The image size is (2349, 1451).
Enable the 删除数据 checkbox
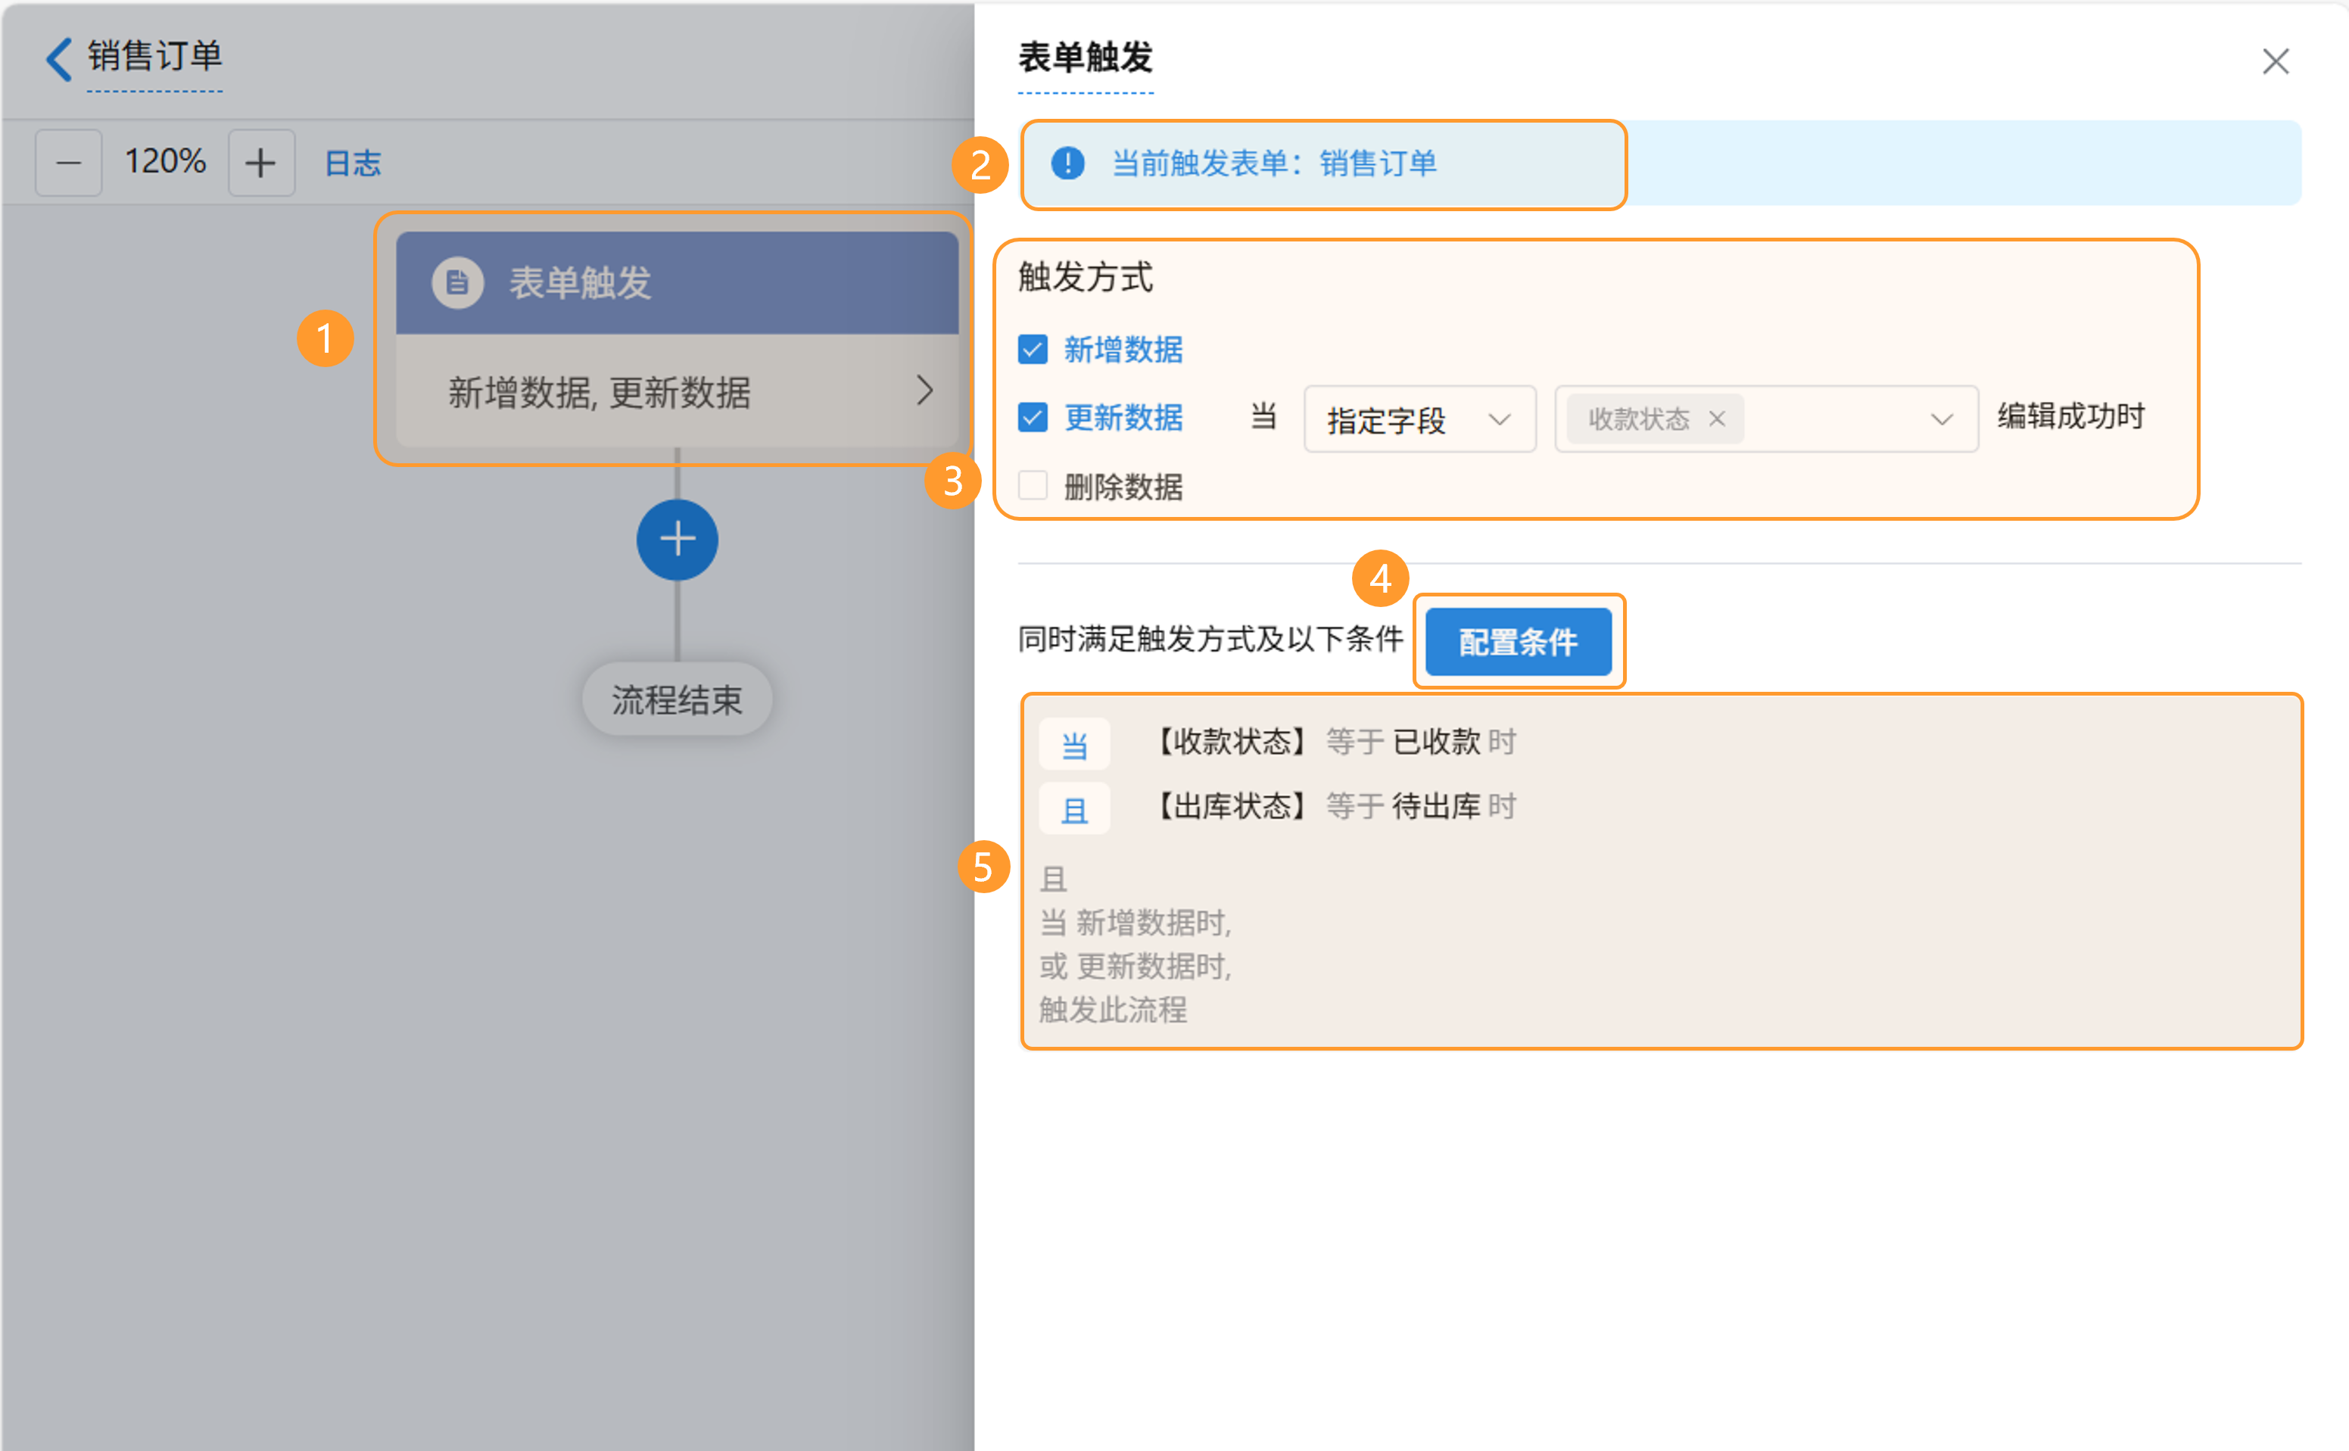1033,487
